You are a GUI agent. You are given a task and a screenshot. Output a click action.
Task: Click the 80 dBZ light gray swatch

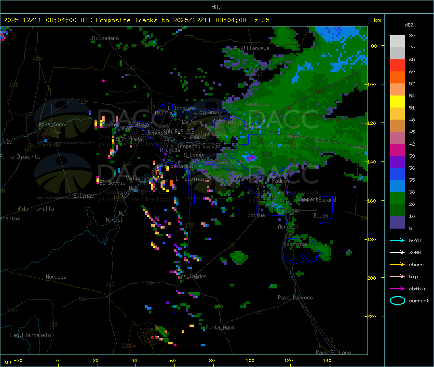pos(397,41)
